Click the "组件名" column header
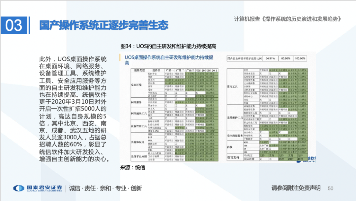356x201 pixels. click(x=156, y=70)
